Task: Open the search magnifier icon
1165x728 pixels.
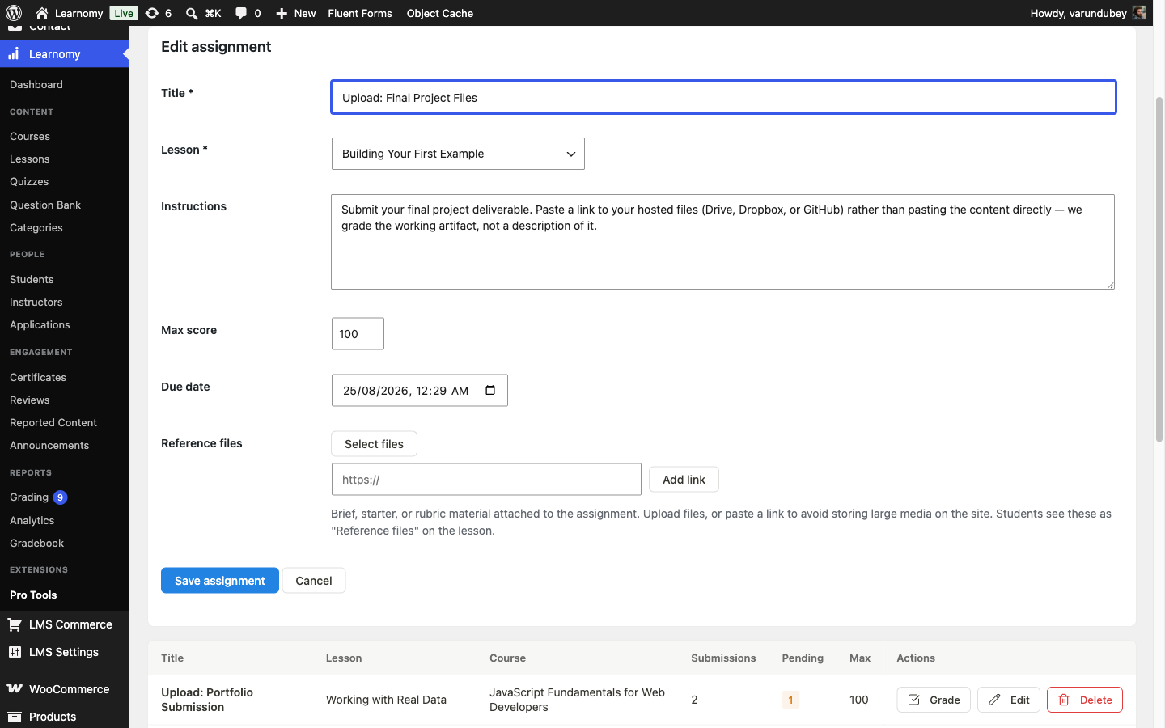Action: pyautogui.click(x=192, y=13)
